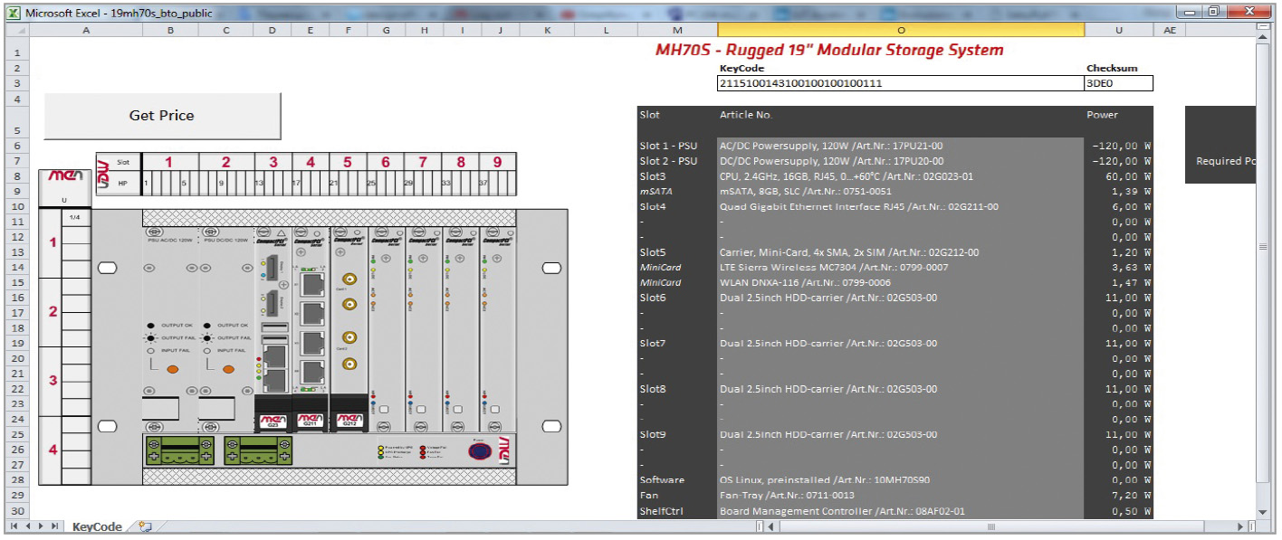This screenshot has width=1282, height=540.
Task: Go to next sheet with tab arrow
Action: tap(42, 526)
